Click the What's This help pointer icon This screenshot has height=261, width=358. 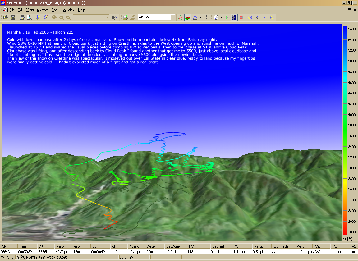coord(115,17)
